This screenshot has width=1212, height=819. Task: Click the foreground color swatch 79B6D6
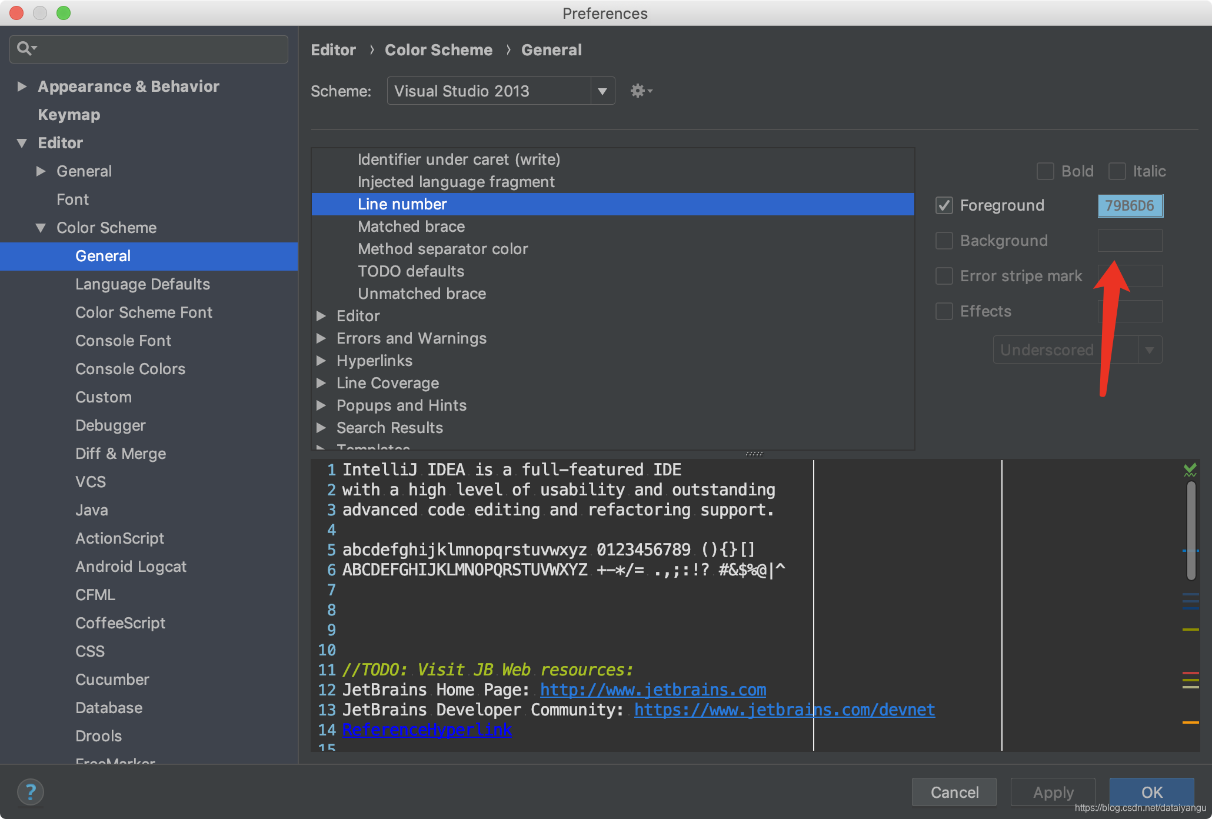click(x=1130, y=205)
